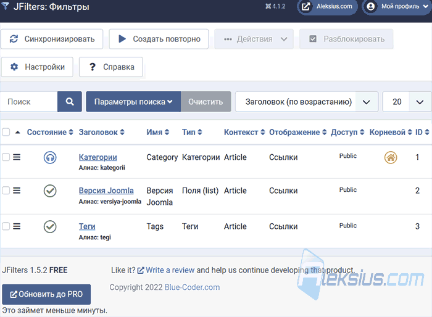432x317 pixels.
Task: Click the Синхронизировать button
Action: [52, 39]
